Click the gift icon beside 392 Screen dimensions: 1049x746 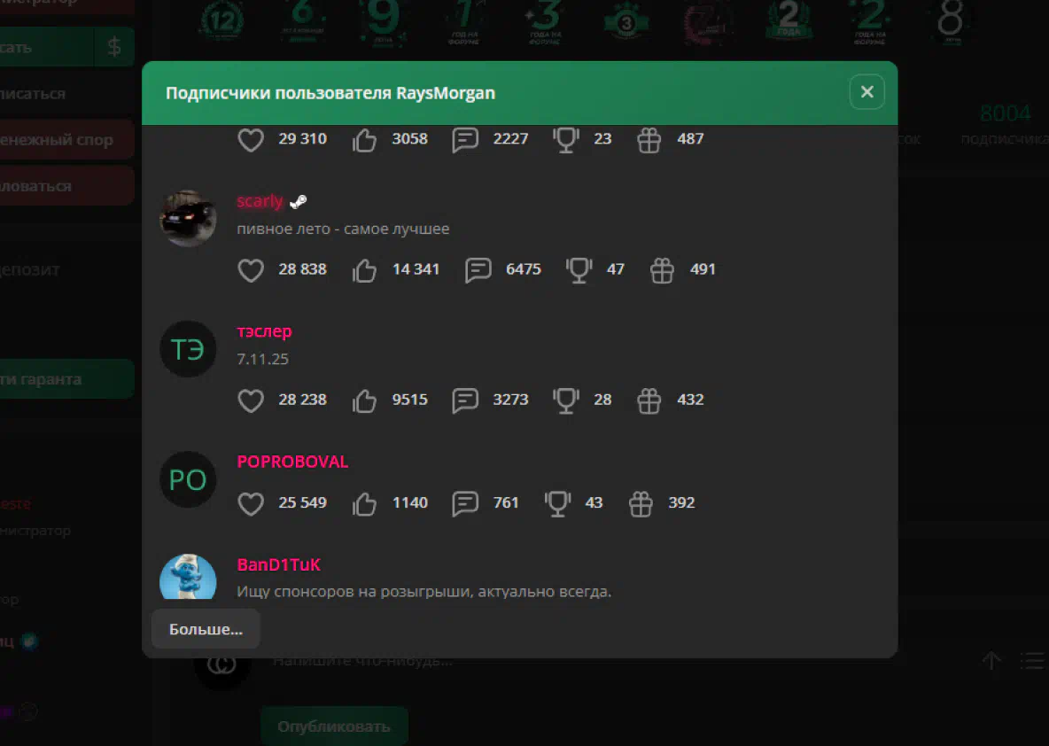pyautogui.click(x=641, y=504)
